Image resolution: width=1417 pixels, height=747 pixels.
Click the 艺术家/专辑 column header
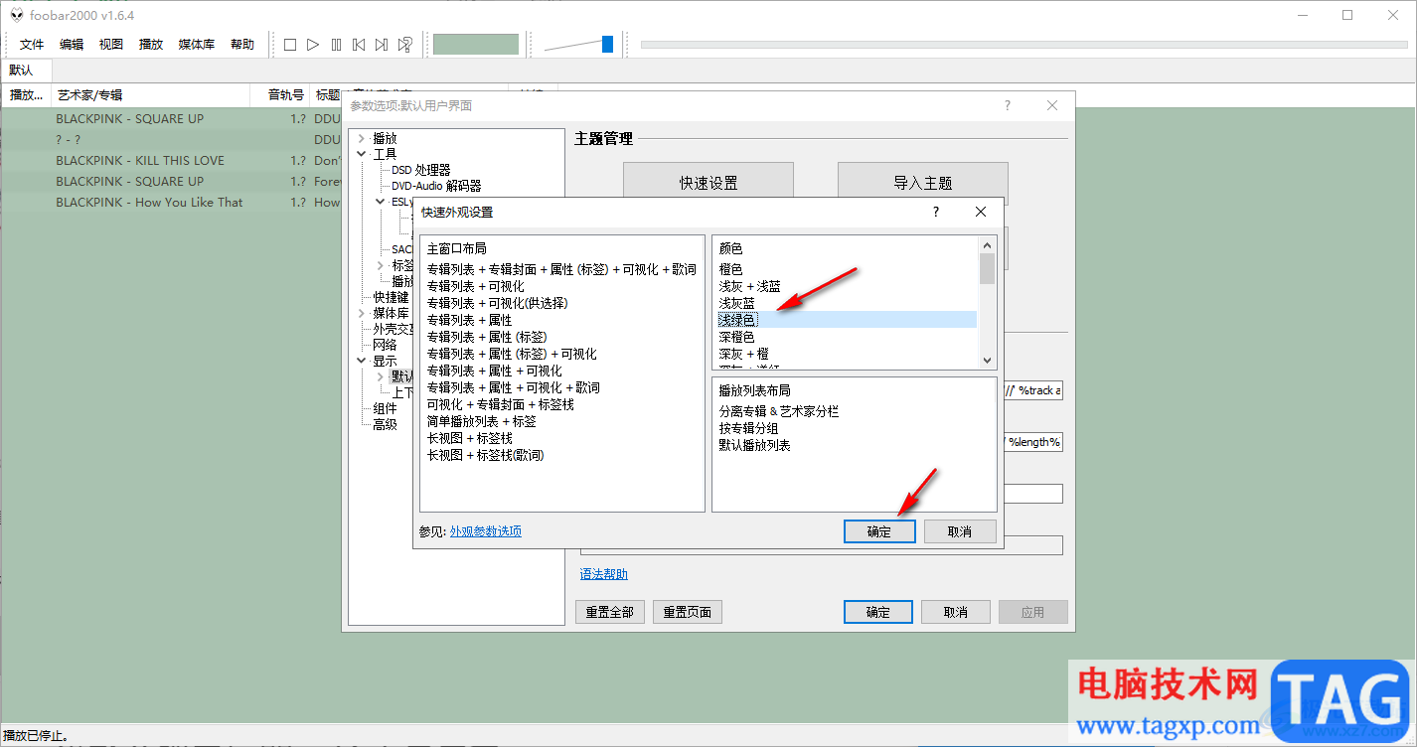click(x=149, y=95)
